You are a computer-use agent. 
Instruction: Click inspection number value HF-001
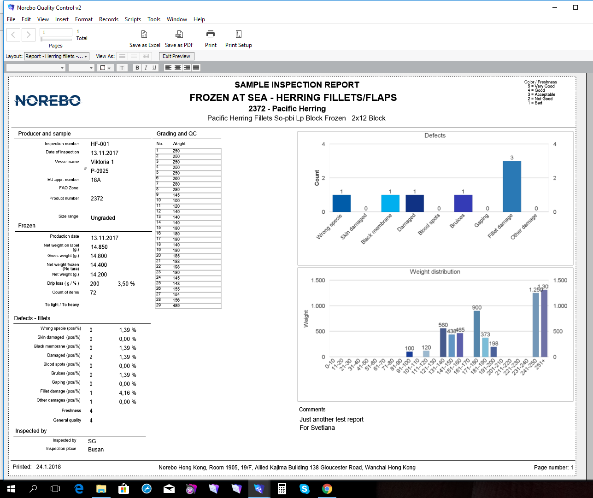[x=100, y=144]
